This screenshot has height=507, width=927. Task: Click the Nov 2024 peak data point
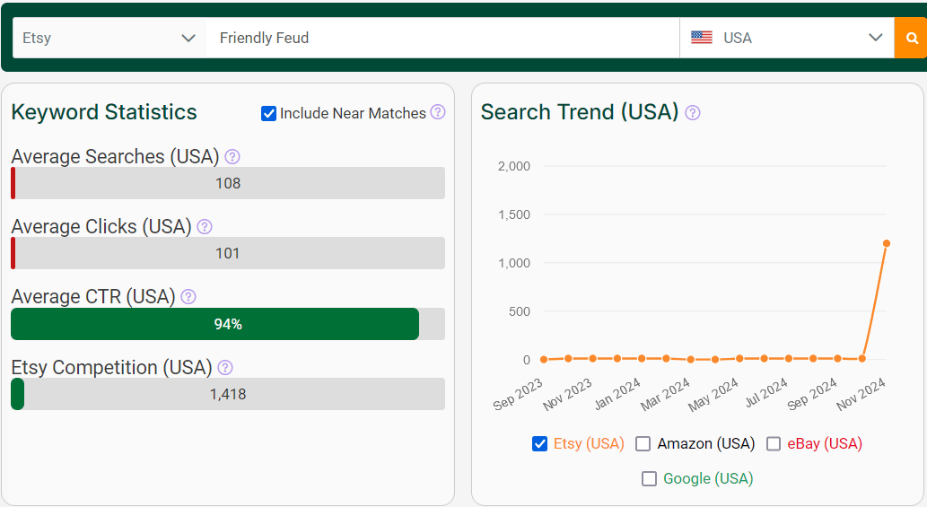(x=887, y=243)
